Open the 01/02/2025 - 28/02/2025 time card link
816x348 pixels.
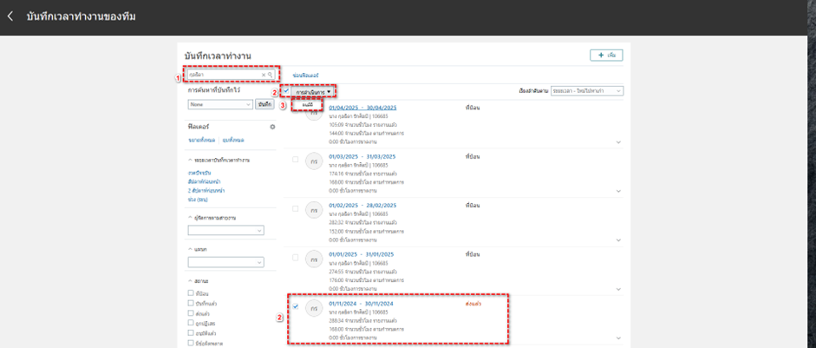tap(362, 206)
